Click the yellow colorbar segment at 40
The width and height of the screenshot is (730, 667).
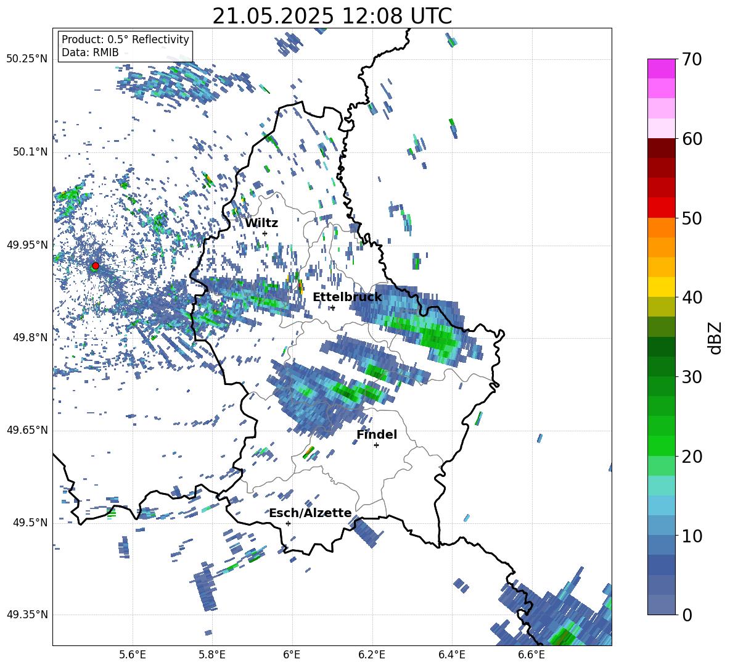click(661, 287)
